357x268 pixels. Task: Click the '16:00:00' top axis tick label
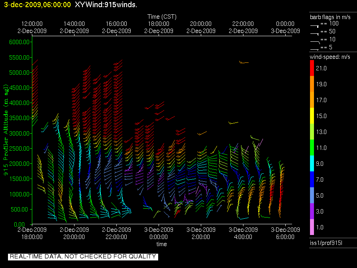coord(116,24)
